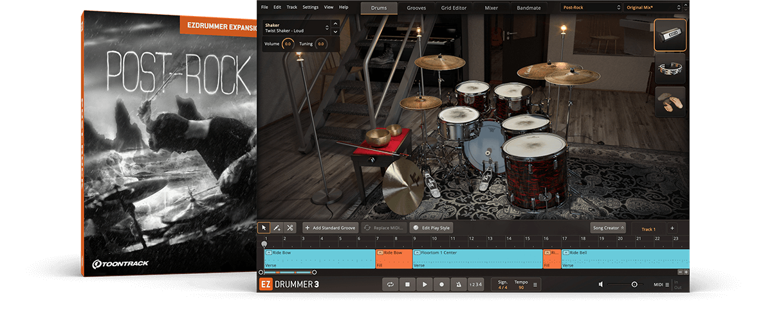The height and width of the screenshot is (313, 772).
Task: Toggle the metronome click
Action: coord(459,284)
